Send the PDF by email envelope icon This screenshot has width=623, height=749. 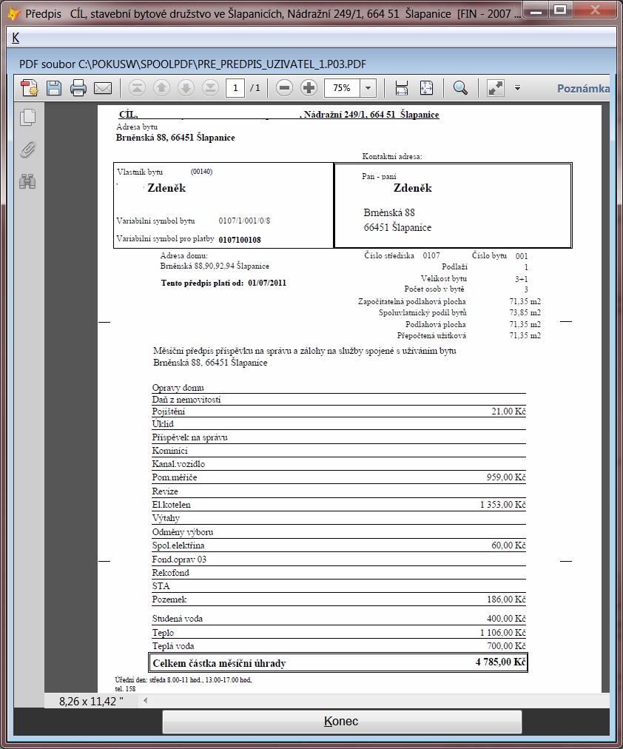pyautogui.click(x=103, y=88)
